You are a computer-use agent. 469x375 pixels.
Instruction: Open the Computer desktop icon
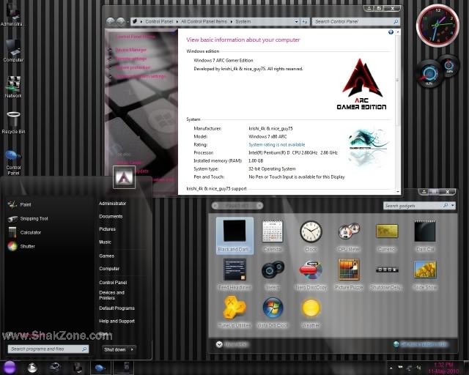(13, 50)
